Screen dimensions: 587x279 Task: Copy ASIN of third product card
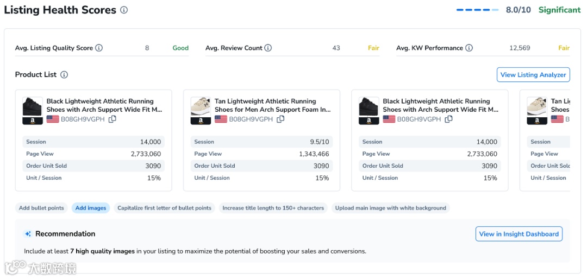point(449,119)
